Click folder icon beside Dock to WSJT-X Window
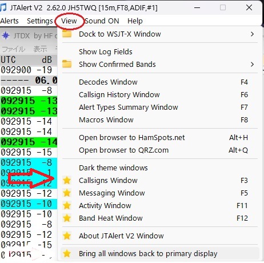The height and width of the screenshot is (263, 264). click(x=67, y=34)
